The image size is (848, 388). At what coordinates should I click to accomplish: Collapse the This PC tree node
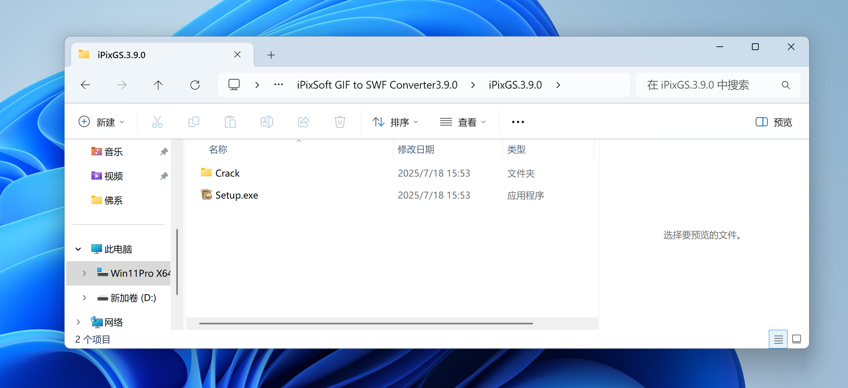point(78,249)
